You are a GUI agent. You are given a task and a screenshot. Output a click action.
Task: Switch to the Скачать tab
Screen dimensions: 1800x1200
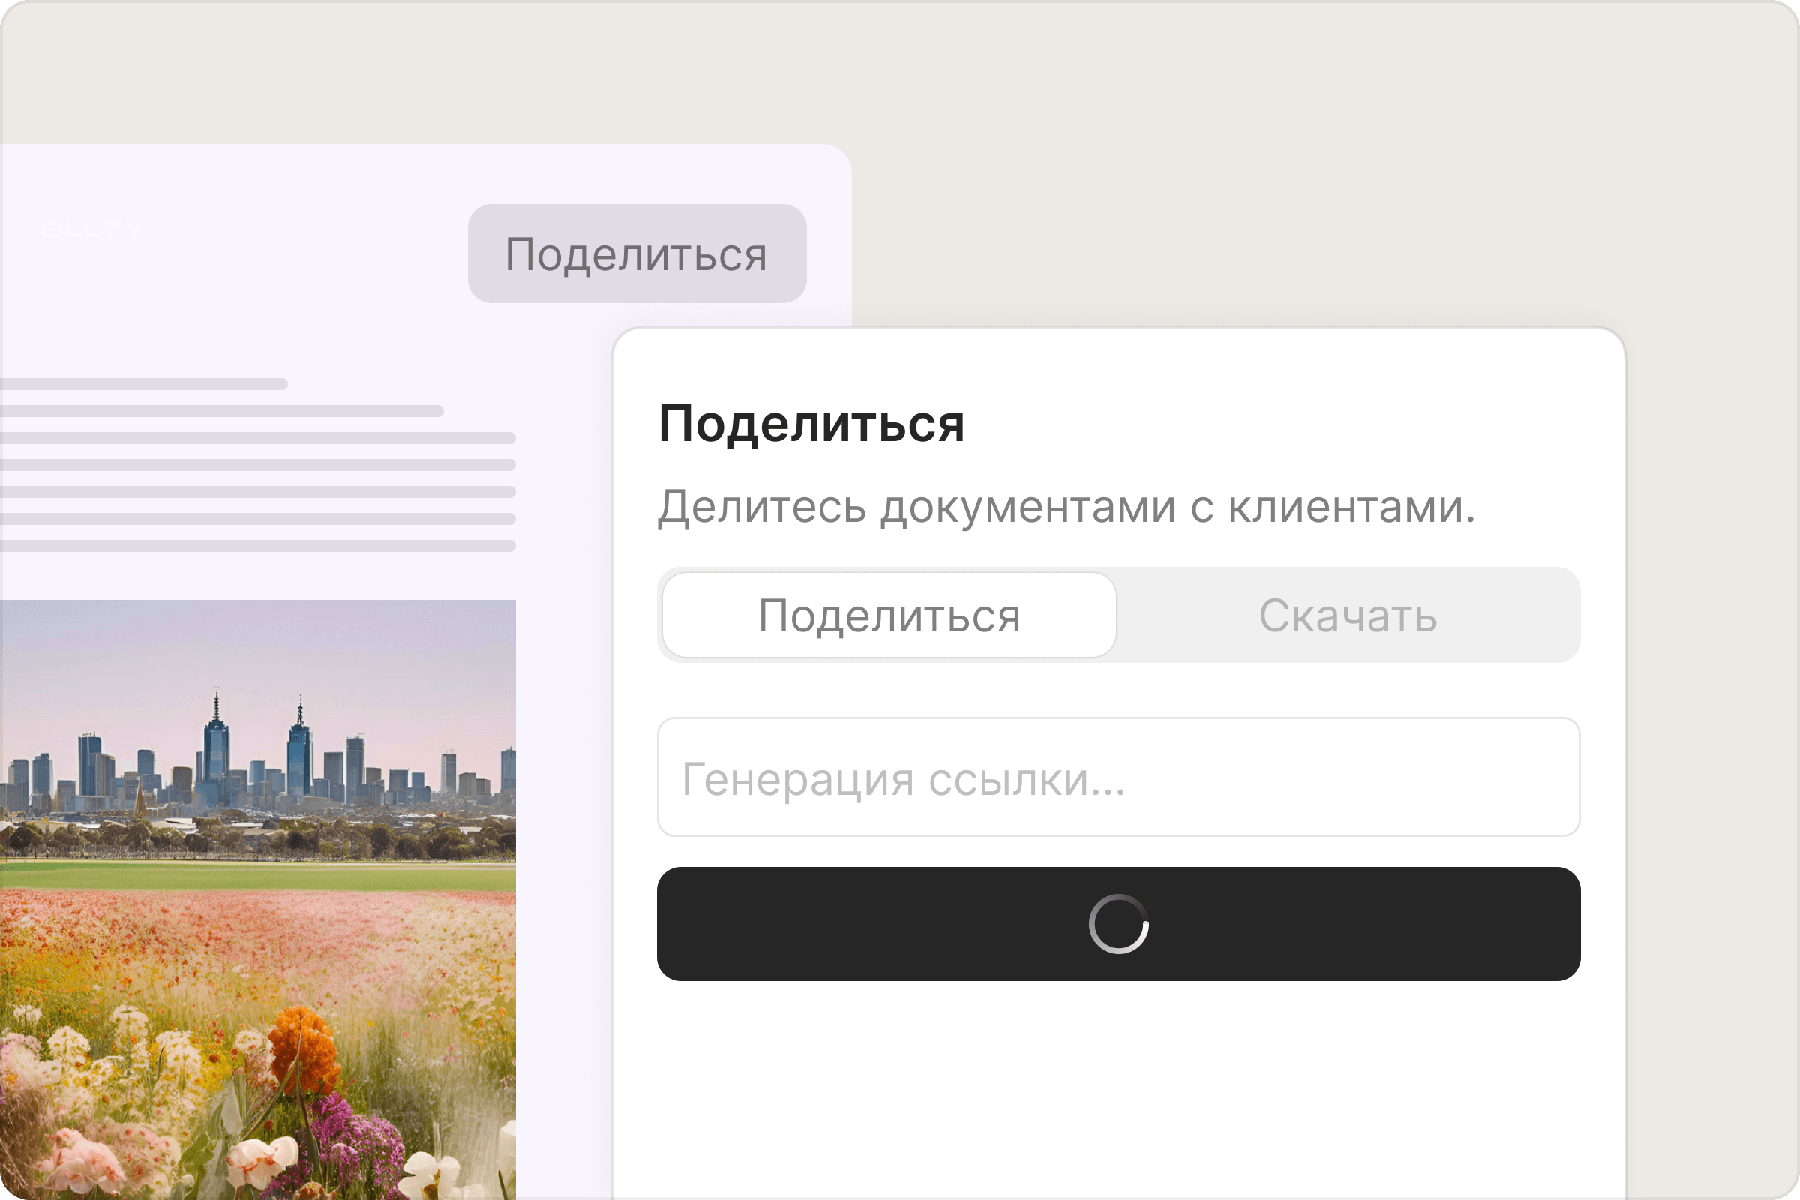coord(1348,615)
